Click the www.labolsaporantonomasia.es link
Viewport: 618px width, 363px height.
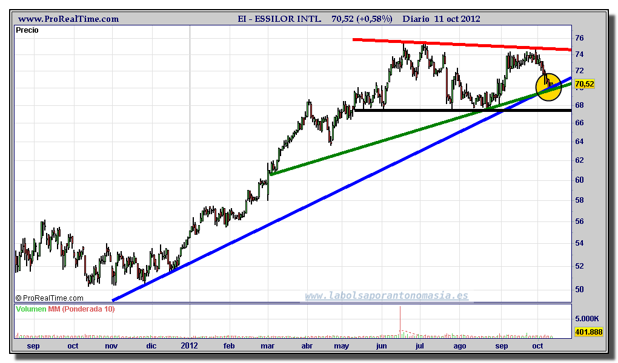tap(387, 296)
